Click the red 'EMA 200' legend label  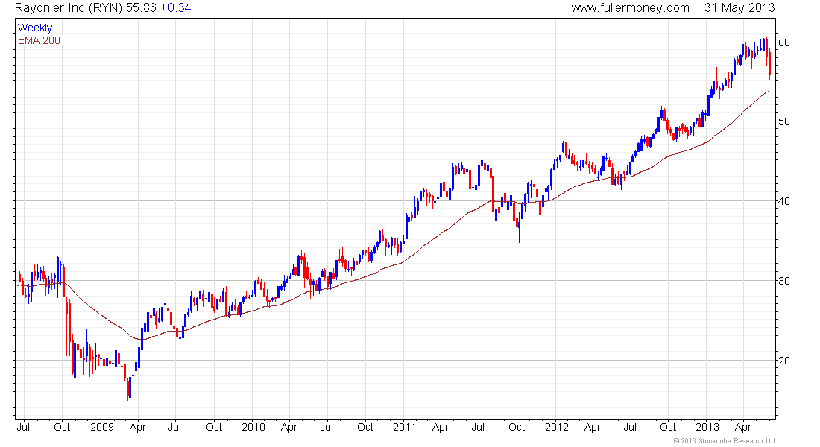click(40, 41)
